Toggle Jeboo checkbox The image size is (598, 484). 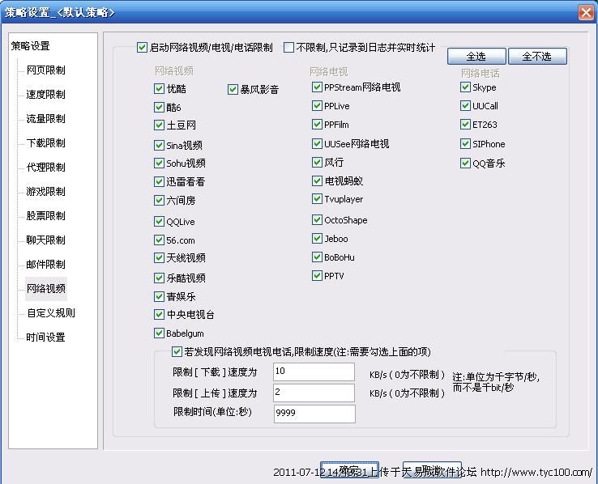click(x=317, y=239)
